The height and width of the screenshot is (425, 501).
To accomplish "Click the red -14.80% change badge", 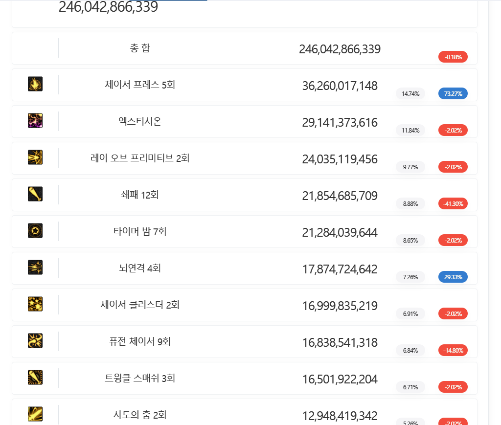I will tap(453, 350).
